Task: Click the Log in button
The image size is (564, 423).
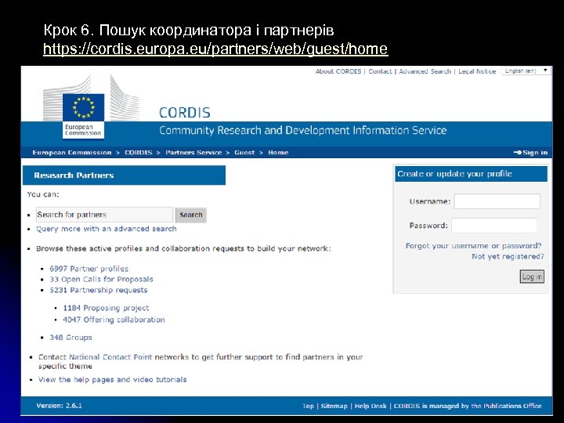Action: pos(532,277)
